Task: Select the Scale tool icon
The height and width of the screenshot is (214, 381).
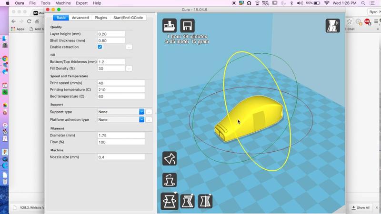Action: (187, 201)
